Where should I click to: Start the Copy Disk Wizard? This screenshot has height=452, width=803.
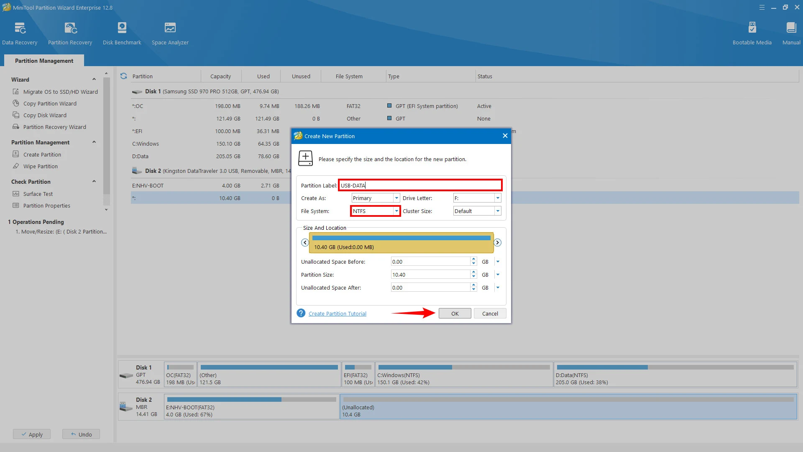click(x=40, y=115)
